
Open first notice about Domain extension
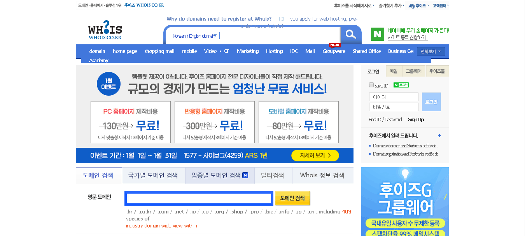(406, 146)
